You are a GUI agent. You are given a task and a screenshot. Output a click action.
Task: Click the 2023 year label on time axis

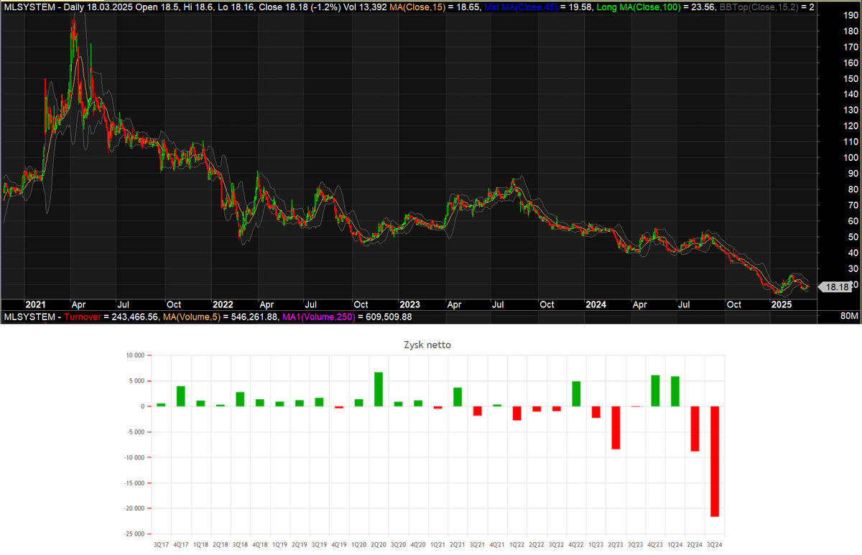coord(410,304)
